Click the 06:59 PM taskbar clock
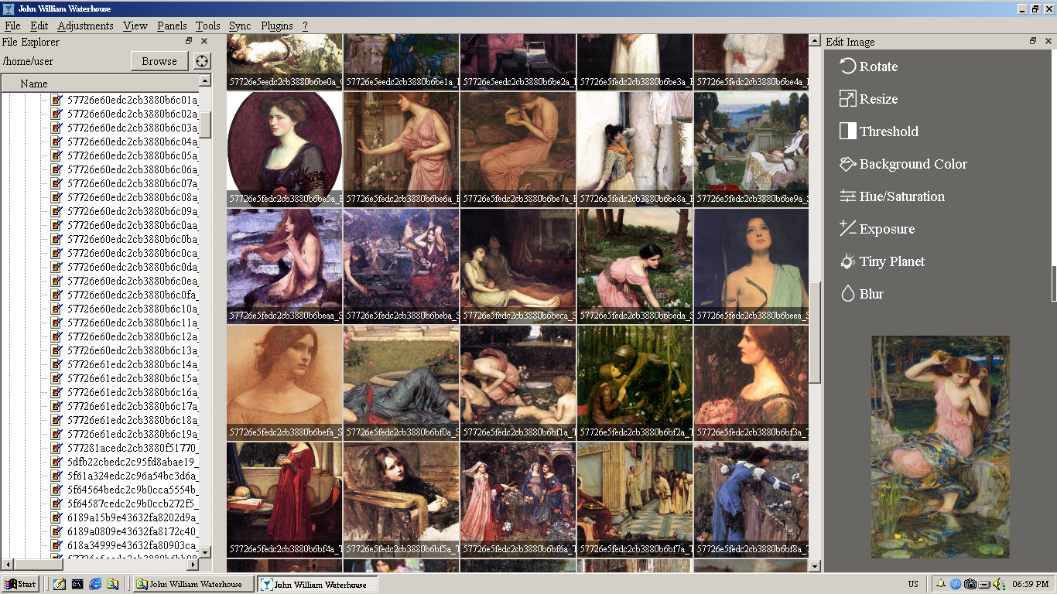Screen dimensions: 1057x594 tap(1030, 585)
